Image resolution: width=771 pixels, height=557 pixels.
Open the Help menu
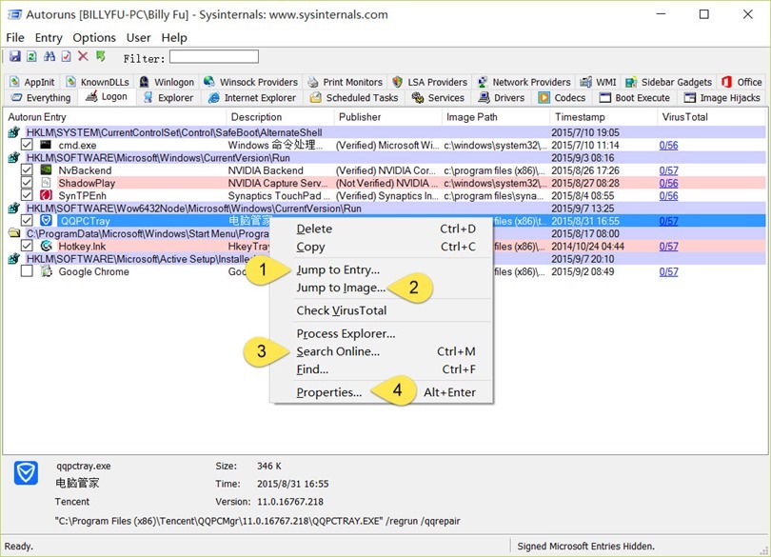coord(174,38)
